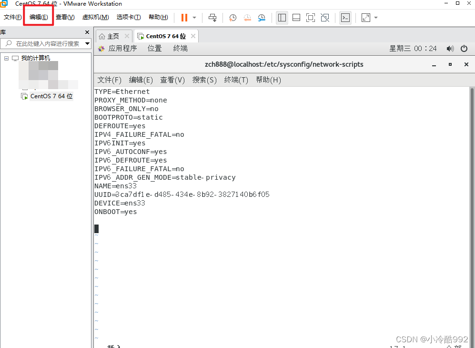
Task: Click the library search input field
Action: pos(45,43)
